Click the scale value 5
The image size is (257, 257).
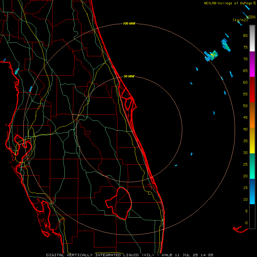tap(246, 211)
